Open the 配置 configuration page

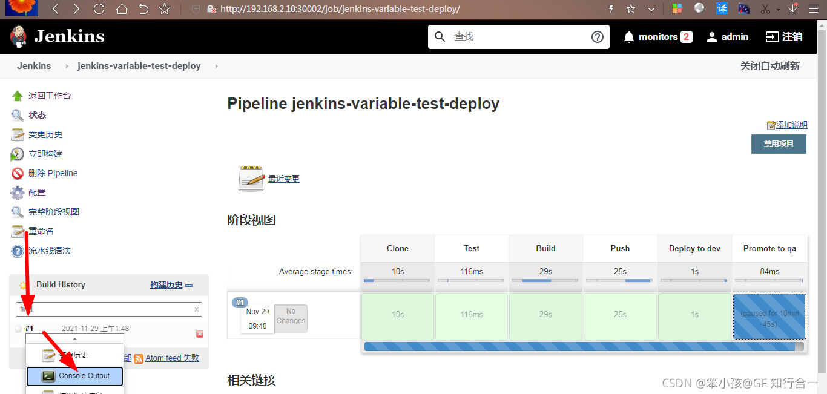tap(37, 192)
